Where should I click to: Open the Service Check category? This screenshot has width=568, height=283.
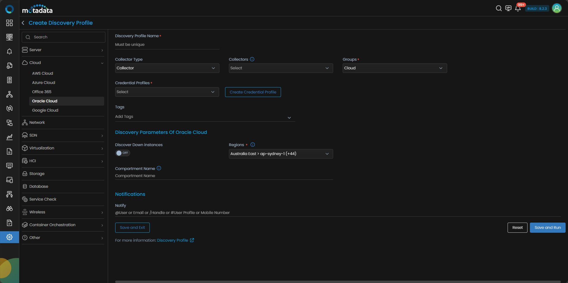tap(63, 199)
